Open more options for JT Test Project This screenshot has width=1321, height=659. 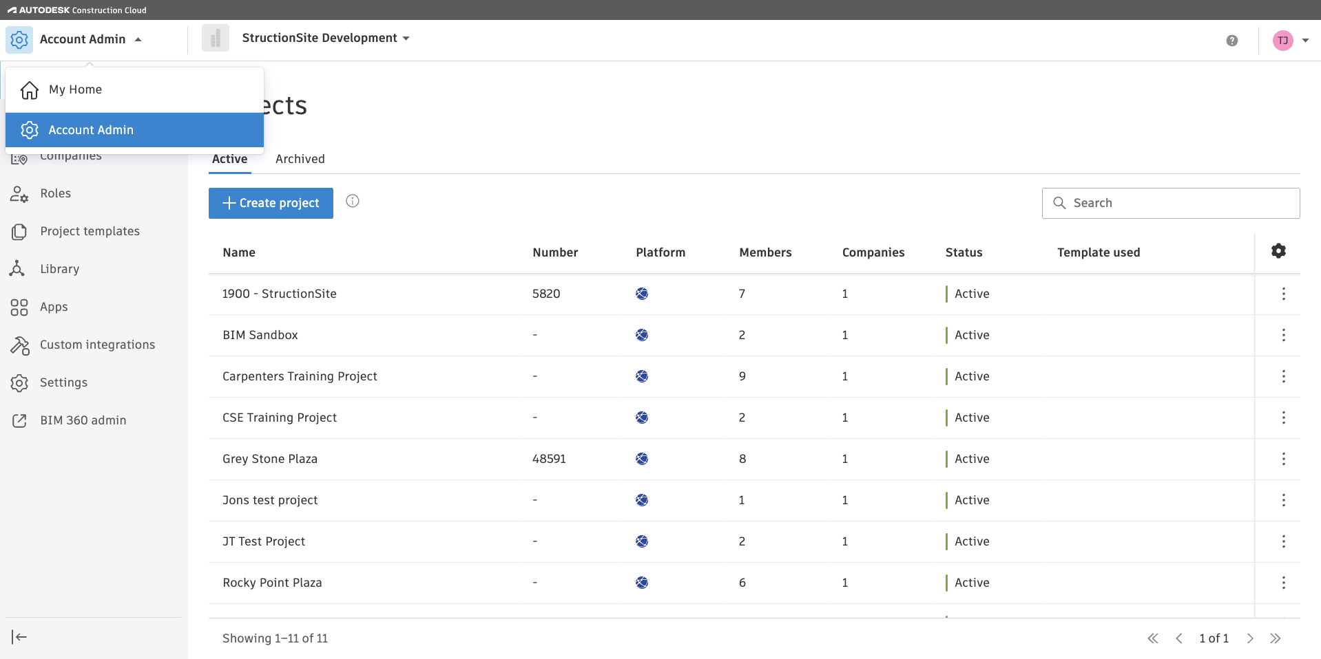pos(1284,541)
